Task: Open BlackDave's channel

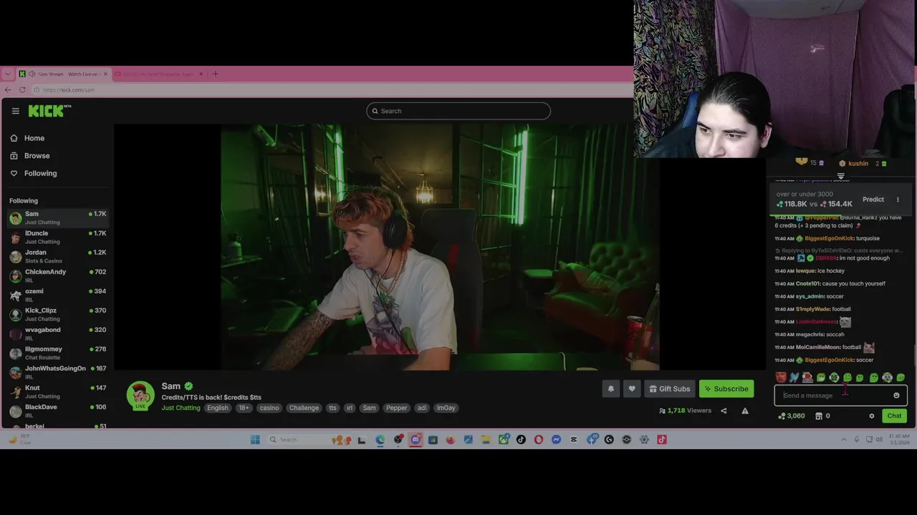Action: click(x=57, y=411)
